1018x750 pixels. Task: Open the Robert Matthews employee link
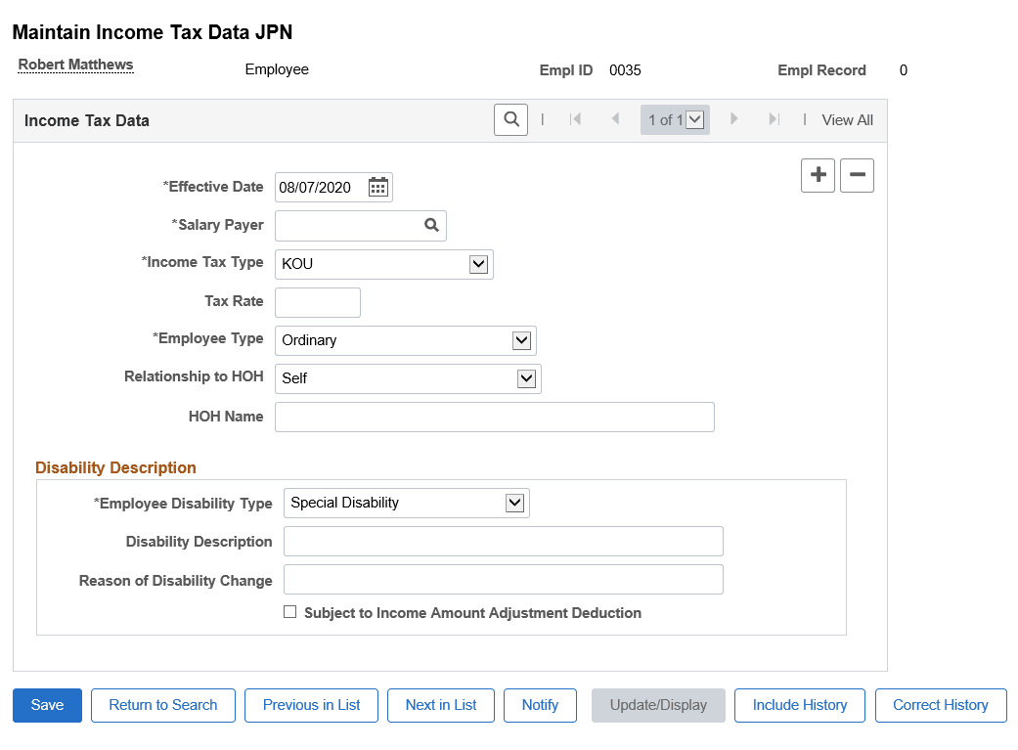pos(74,65)
